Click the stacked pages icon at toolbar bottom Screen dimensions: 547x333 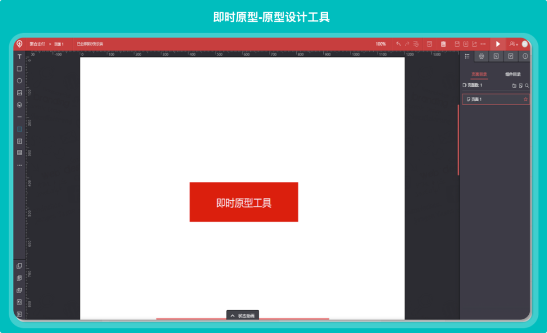[19, 278]
